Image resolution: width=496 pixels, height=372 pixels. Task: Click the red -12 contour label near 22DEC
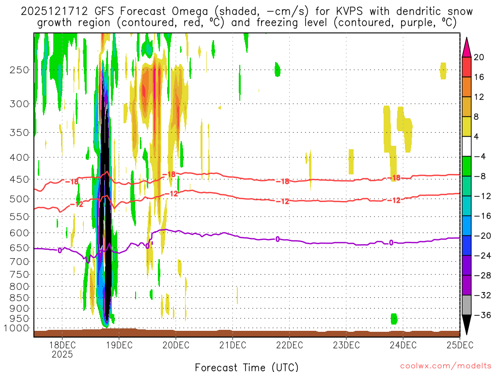click(282, 201)
